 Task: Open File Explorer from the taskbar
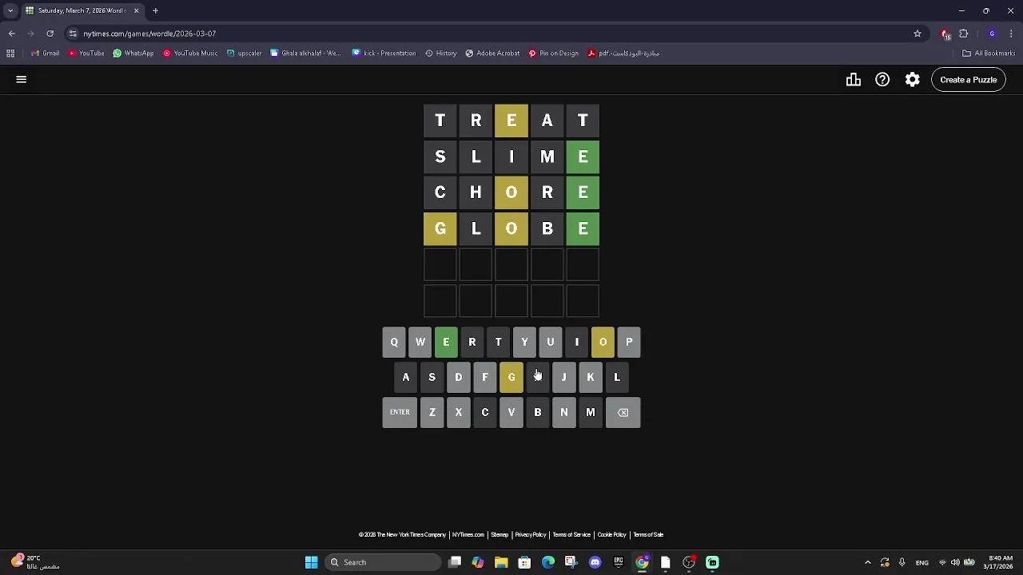(501, 562)
